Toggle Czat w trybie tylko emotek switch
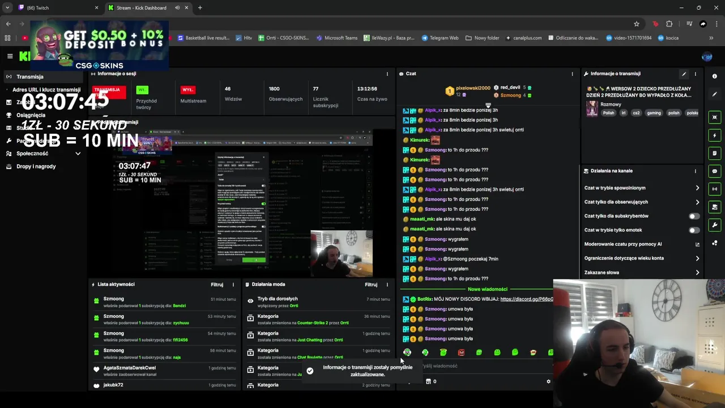Image resolution: width=725 pixels, height=408 pixels. coord(694,230)
